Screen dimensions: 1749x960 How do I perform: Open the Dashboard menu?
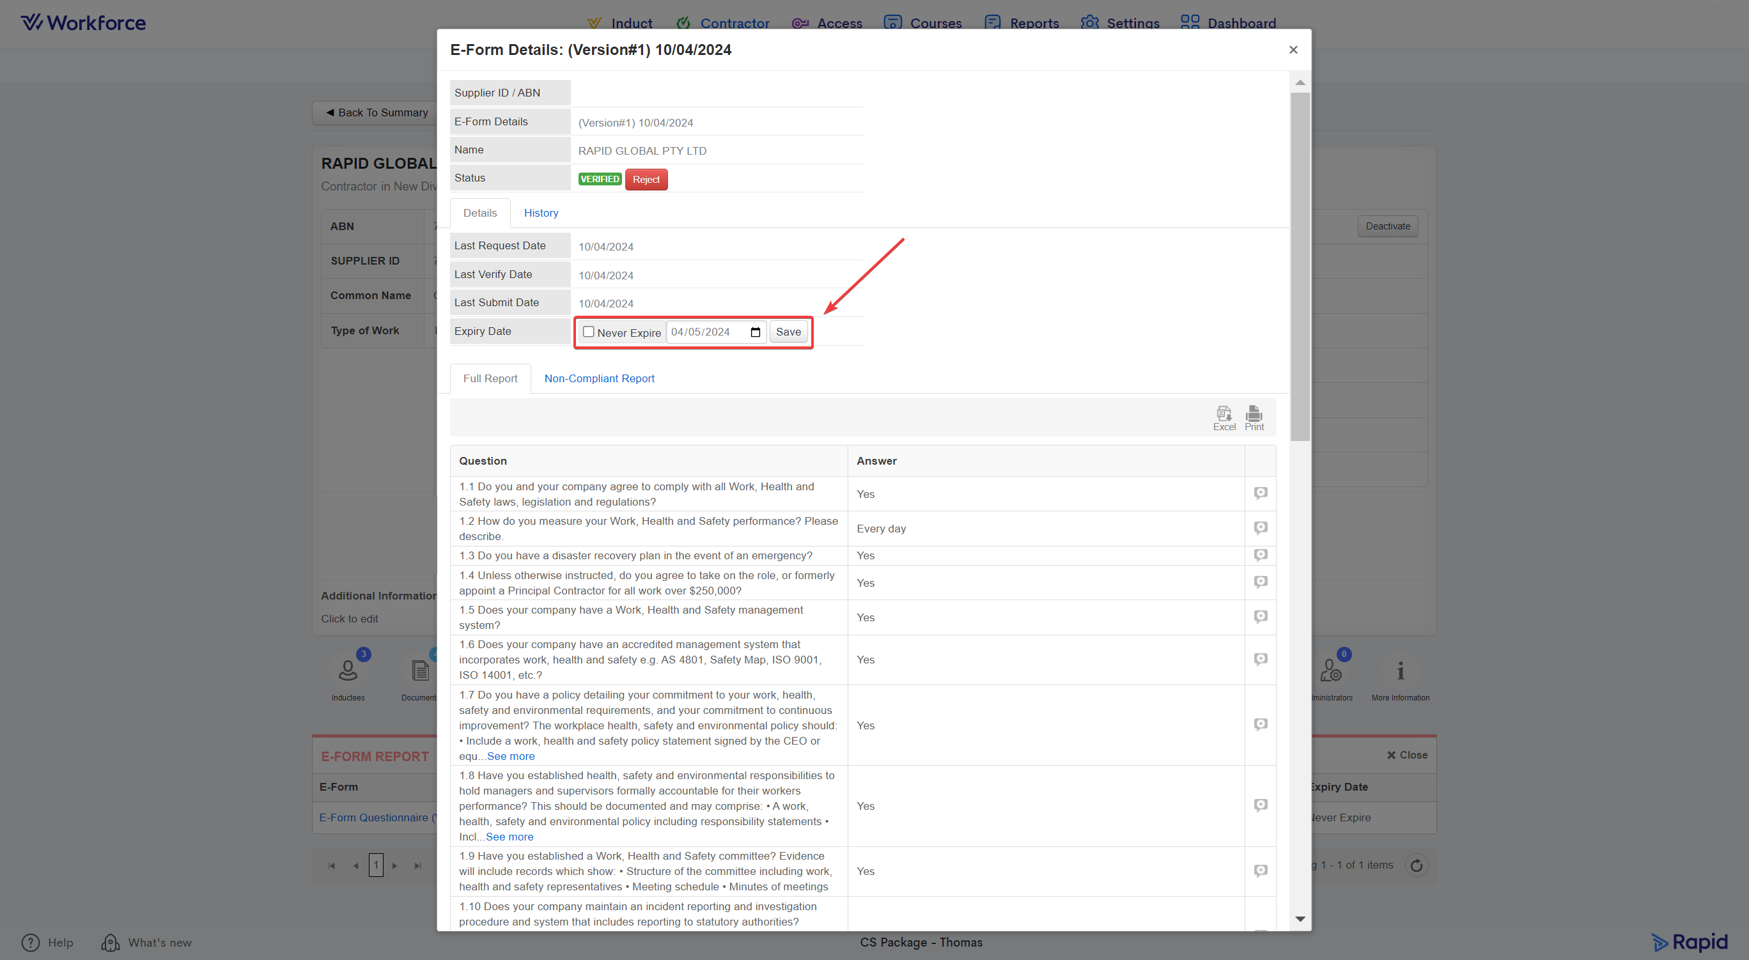tap(1227, 23)
